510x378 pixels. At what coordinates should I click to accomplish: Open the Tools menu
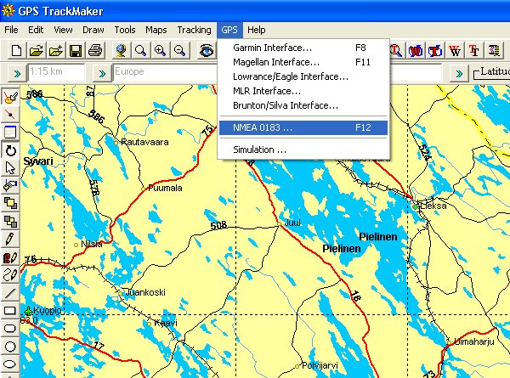click(125, 30)
